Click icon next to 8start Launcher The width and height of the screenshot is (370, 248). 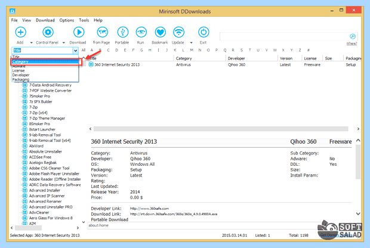click(25, 129)
